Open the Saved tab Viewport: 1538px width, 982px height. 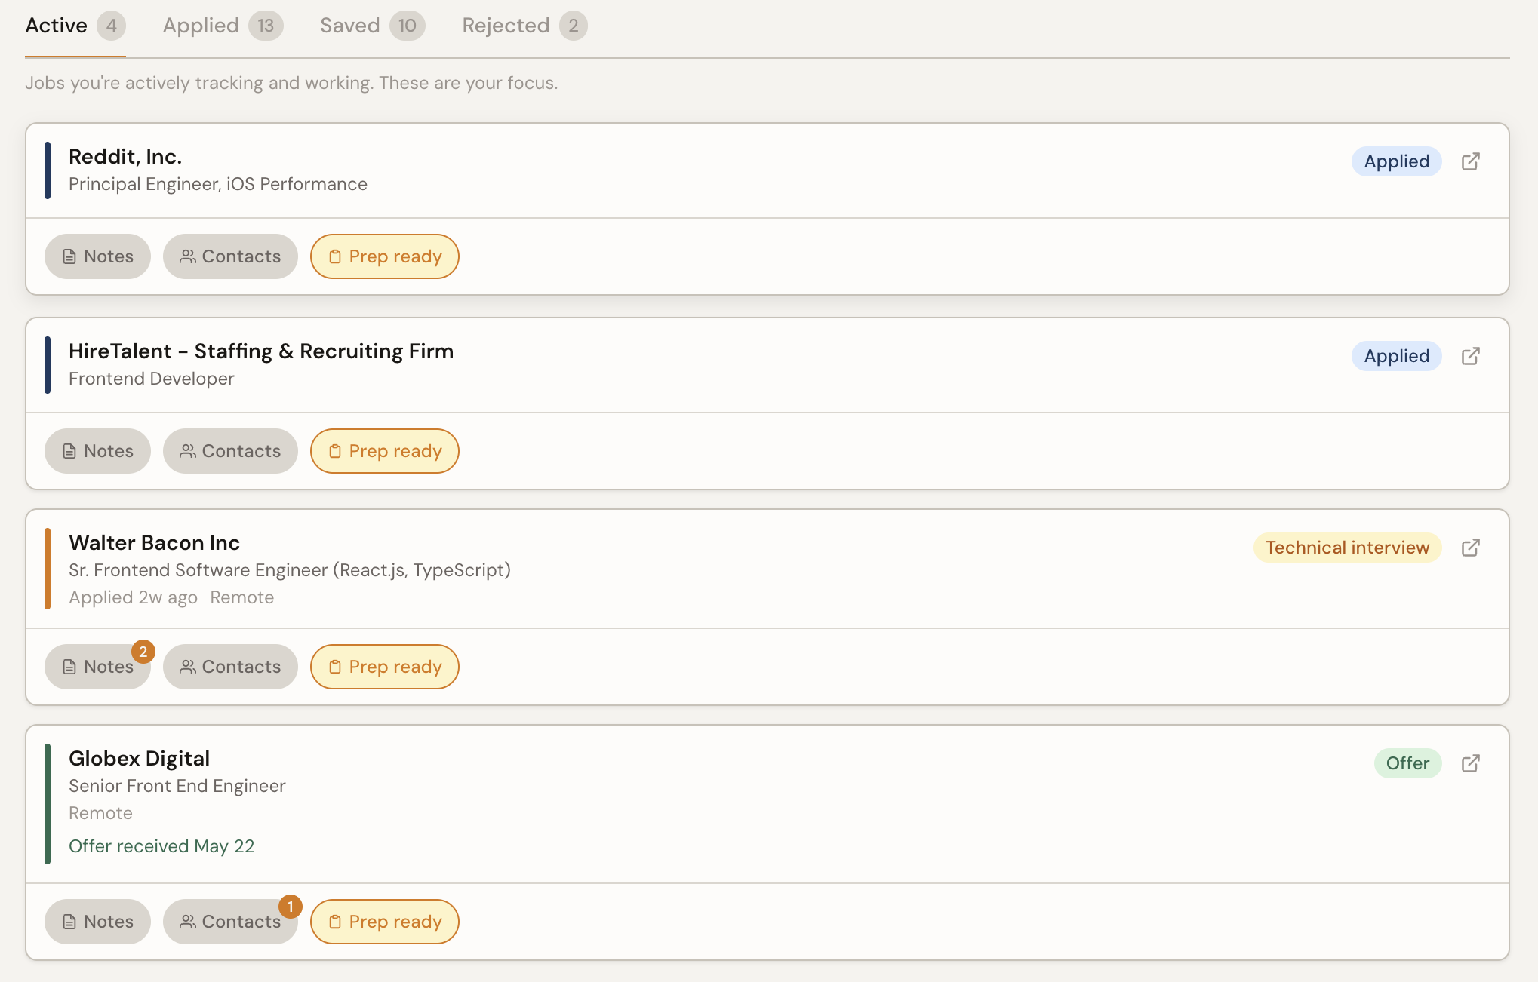[372, 26]
